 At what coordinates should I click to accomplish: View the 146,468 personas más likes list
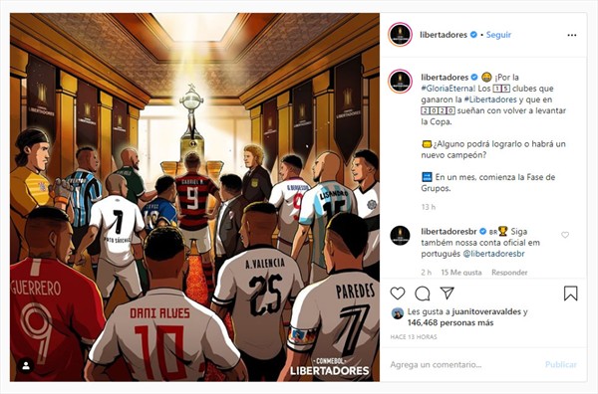tap(450, 322)
